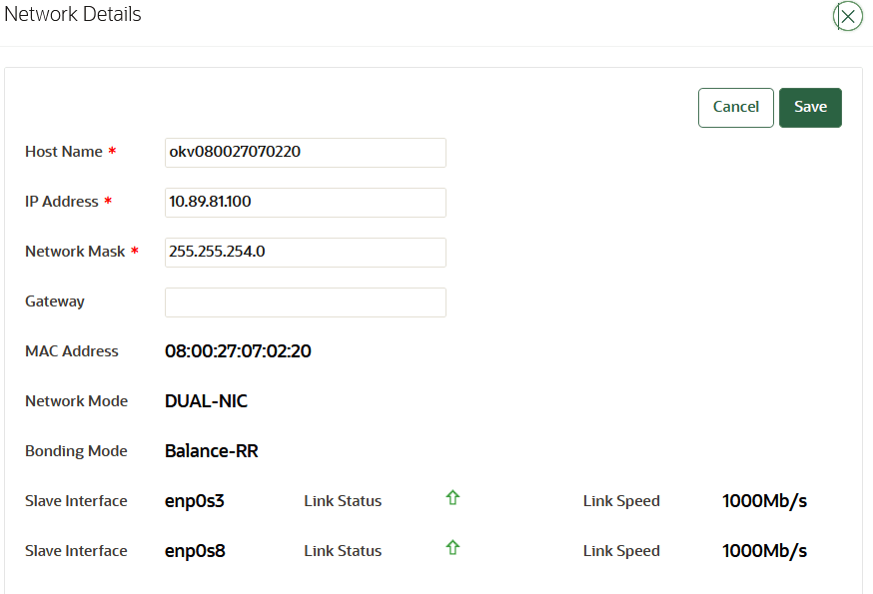Click inside the Network Mask input field
Screen dimensions: 873x594
coord(305,252)
